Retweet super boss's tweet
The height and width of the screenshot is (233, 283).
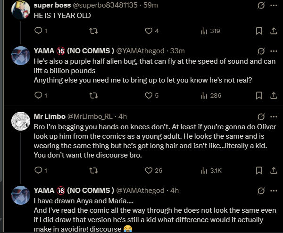tap(93, 31)
